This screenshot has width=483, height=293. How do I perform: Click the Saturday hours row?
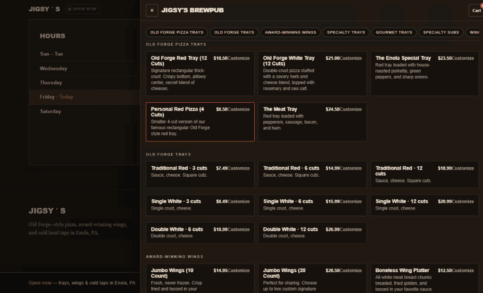point(85,112)
